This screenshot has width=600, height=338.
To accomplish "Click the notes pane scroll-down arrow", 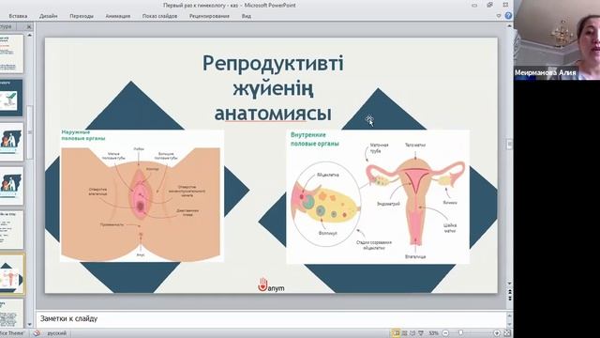I will click(x=509, y=324).
